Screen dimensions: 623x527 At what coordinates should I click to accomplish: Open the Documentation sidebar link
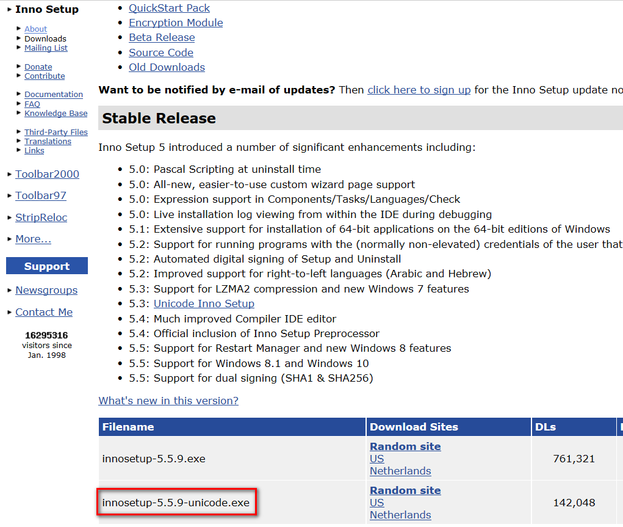click(54, 94)
